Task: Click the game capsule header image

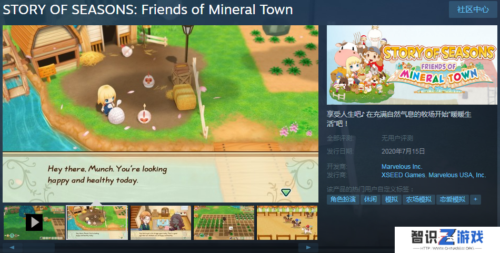Action: pyautogui.click(x=412, y=65)
